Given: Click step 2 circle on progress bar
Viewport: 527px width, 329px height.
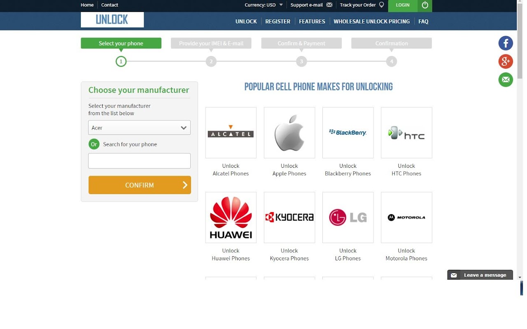Looking at the screenshot, I should click(x=211, y=62).
